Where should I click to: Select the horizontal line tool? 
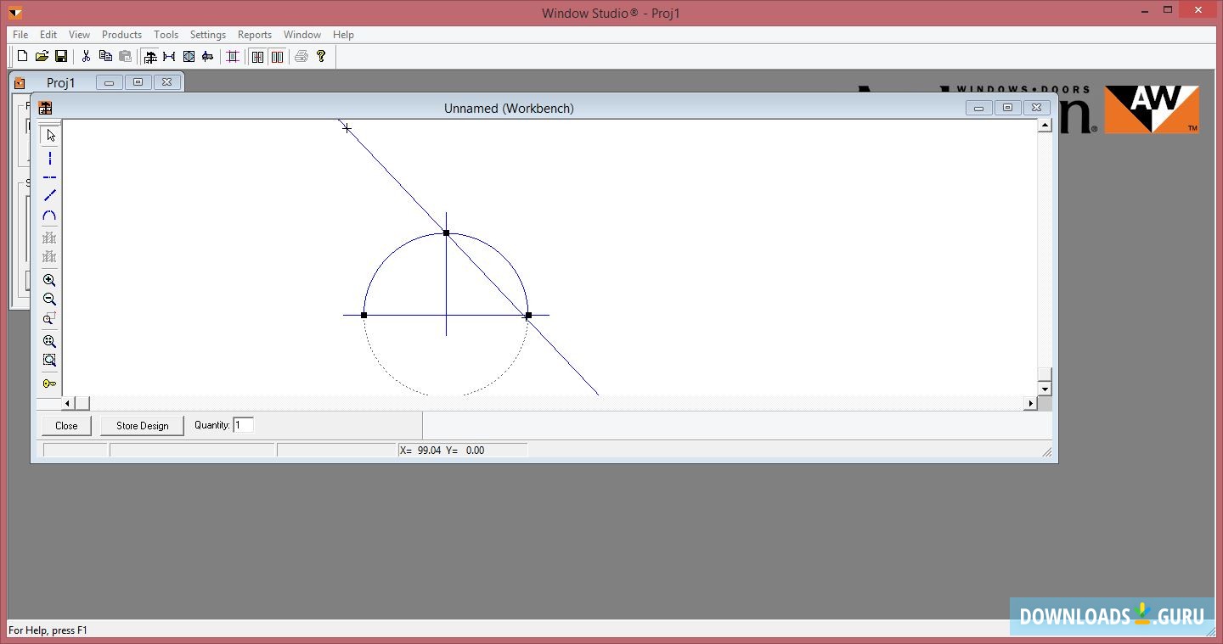pos(50,177)
